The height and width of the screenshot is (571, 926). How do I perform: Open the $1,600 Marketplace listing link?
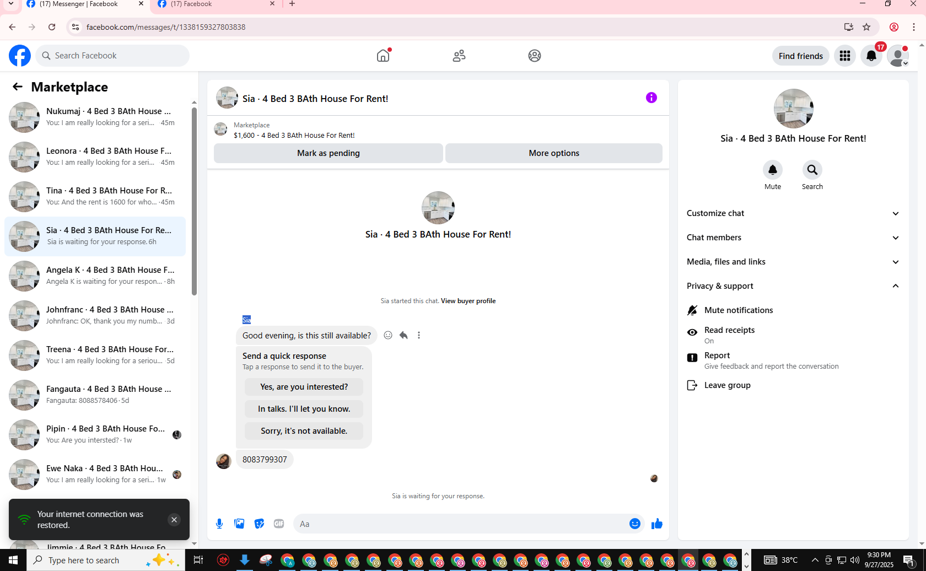[x=294, y=135]
